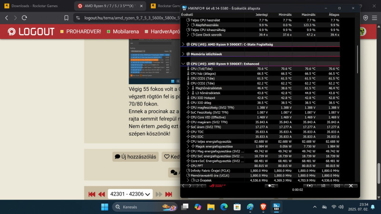Expand Core Clock szorzók row

click(x=188, y=35)
